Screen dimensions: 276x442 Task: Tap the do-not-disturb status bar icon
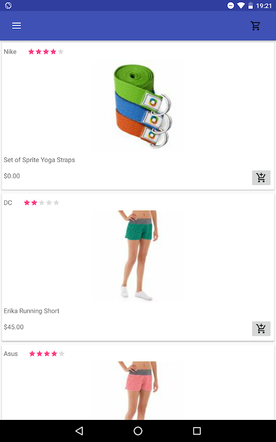coord(230,6)
